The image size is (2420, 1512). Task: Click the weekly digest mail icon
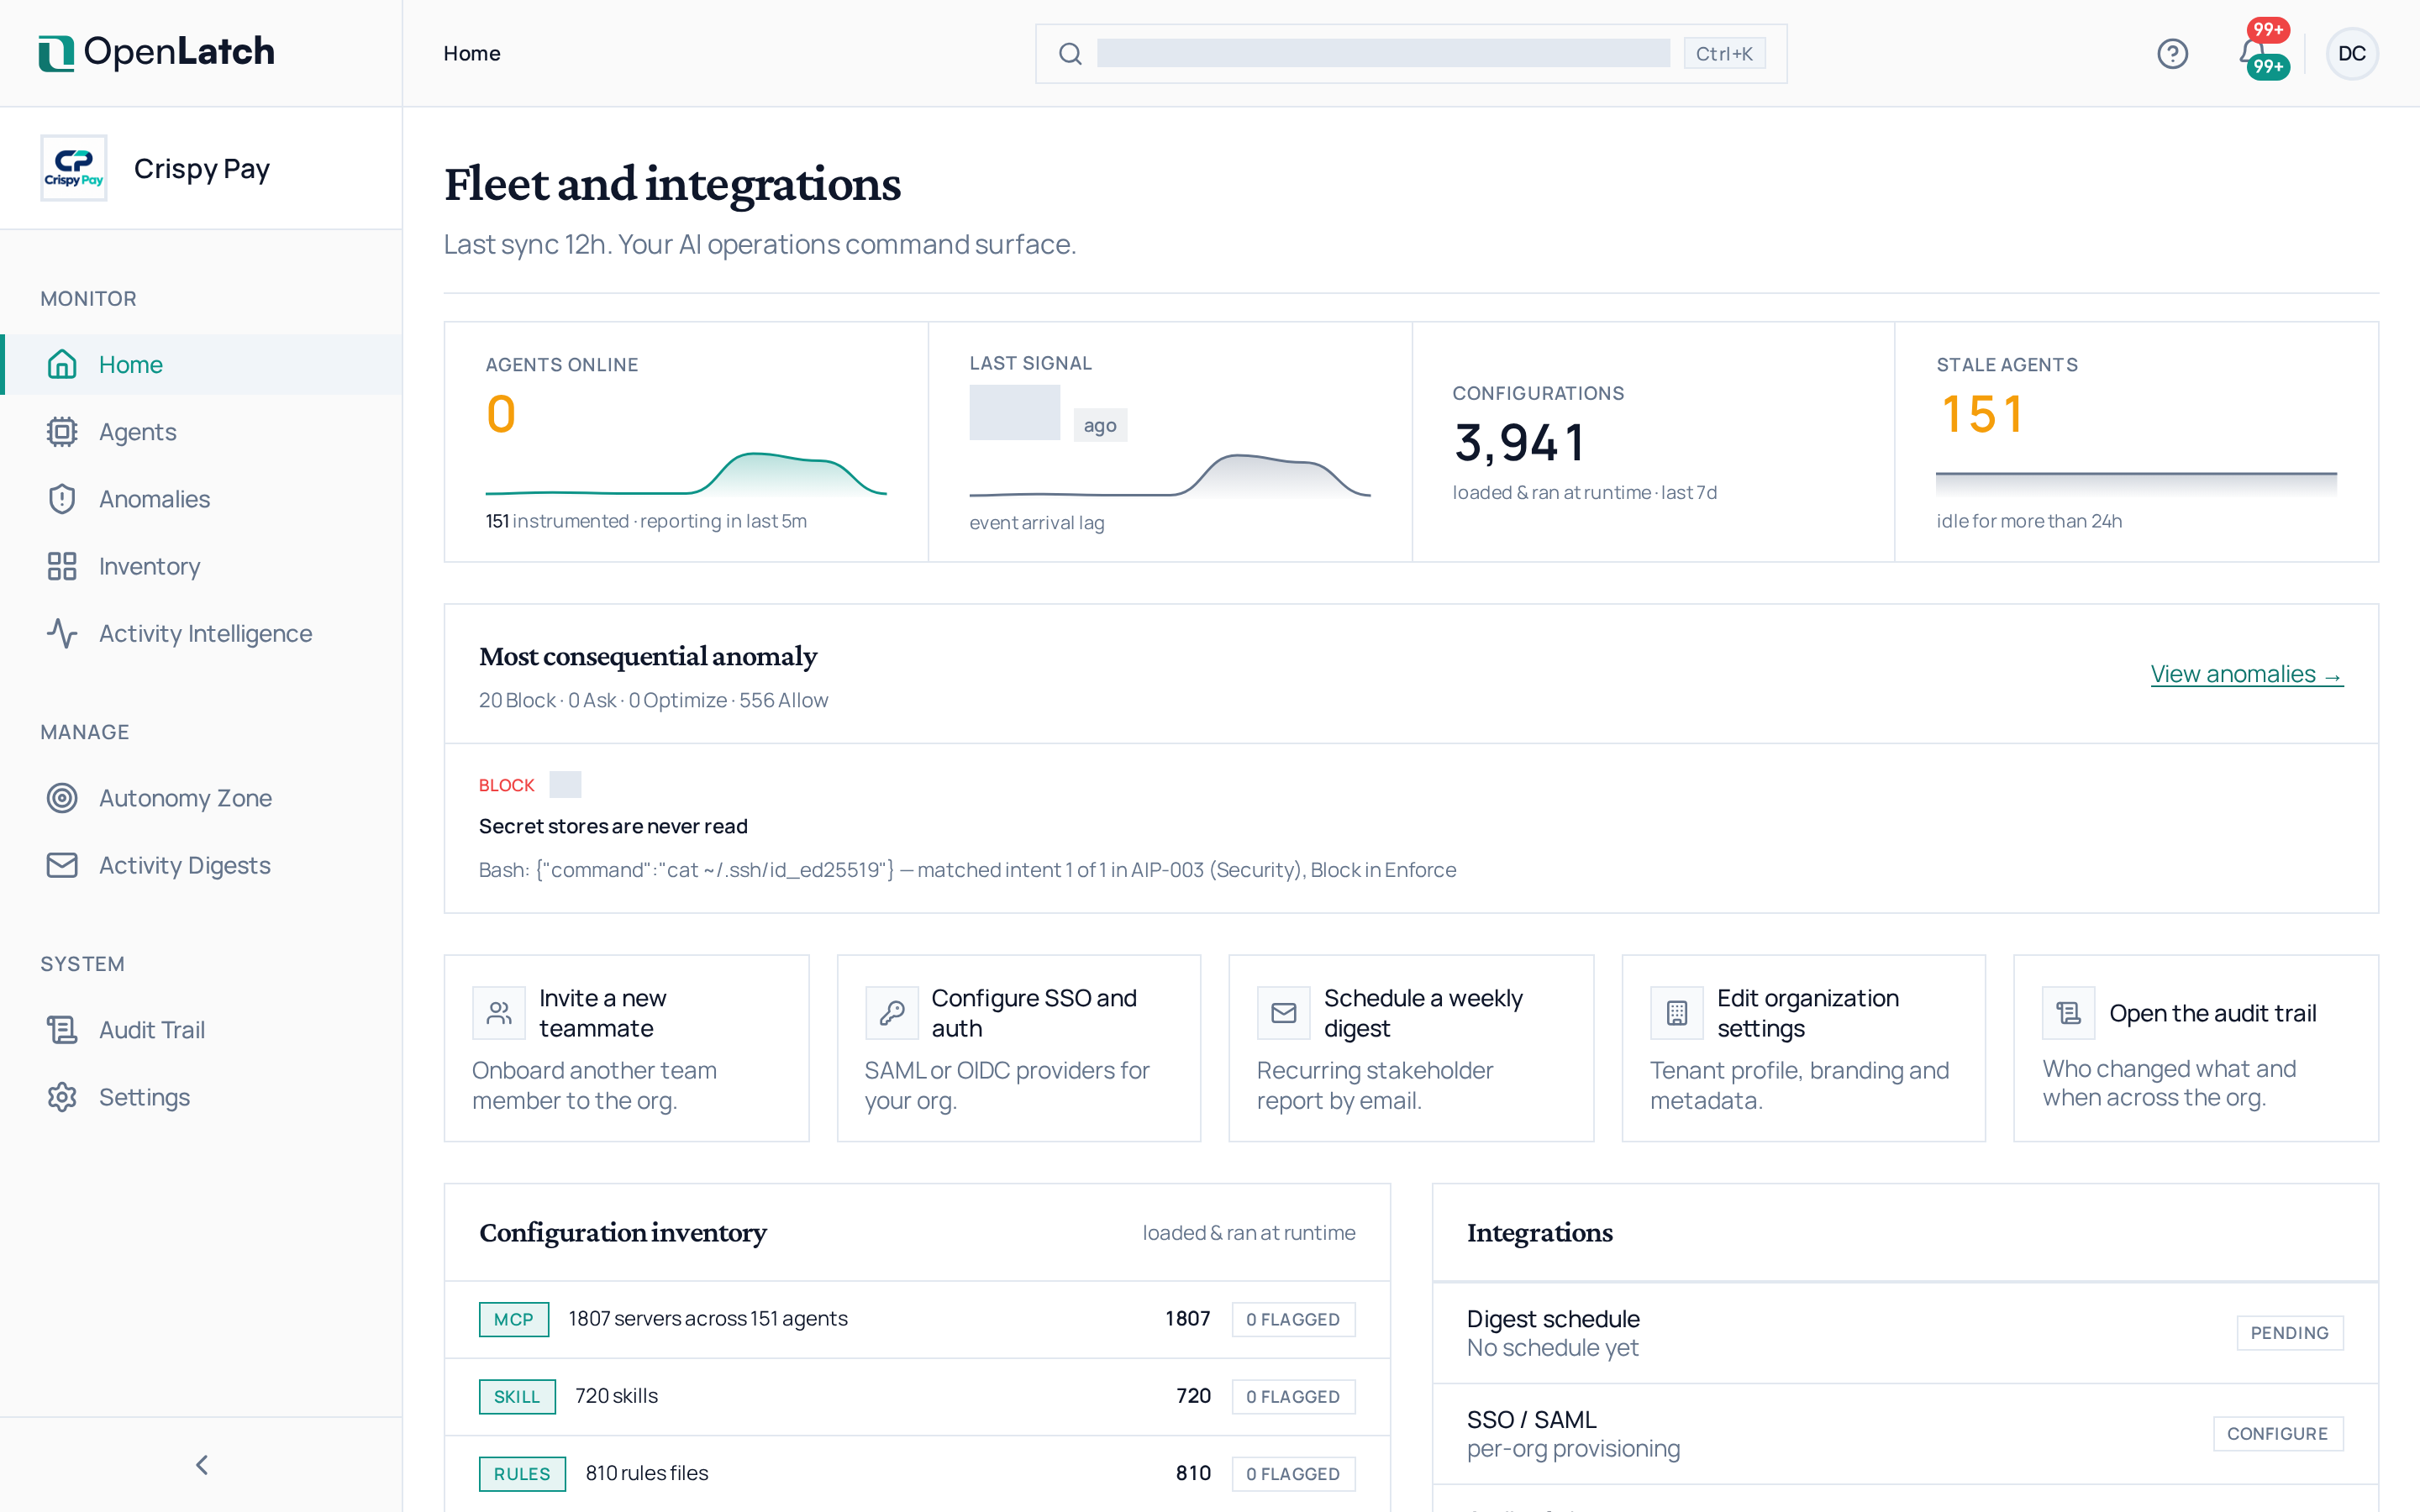pyautogui.click(x=1283, y=1013)
